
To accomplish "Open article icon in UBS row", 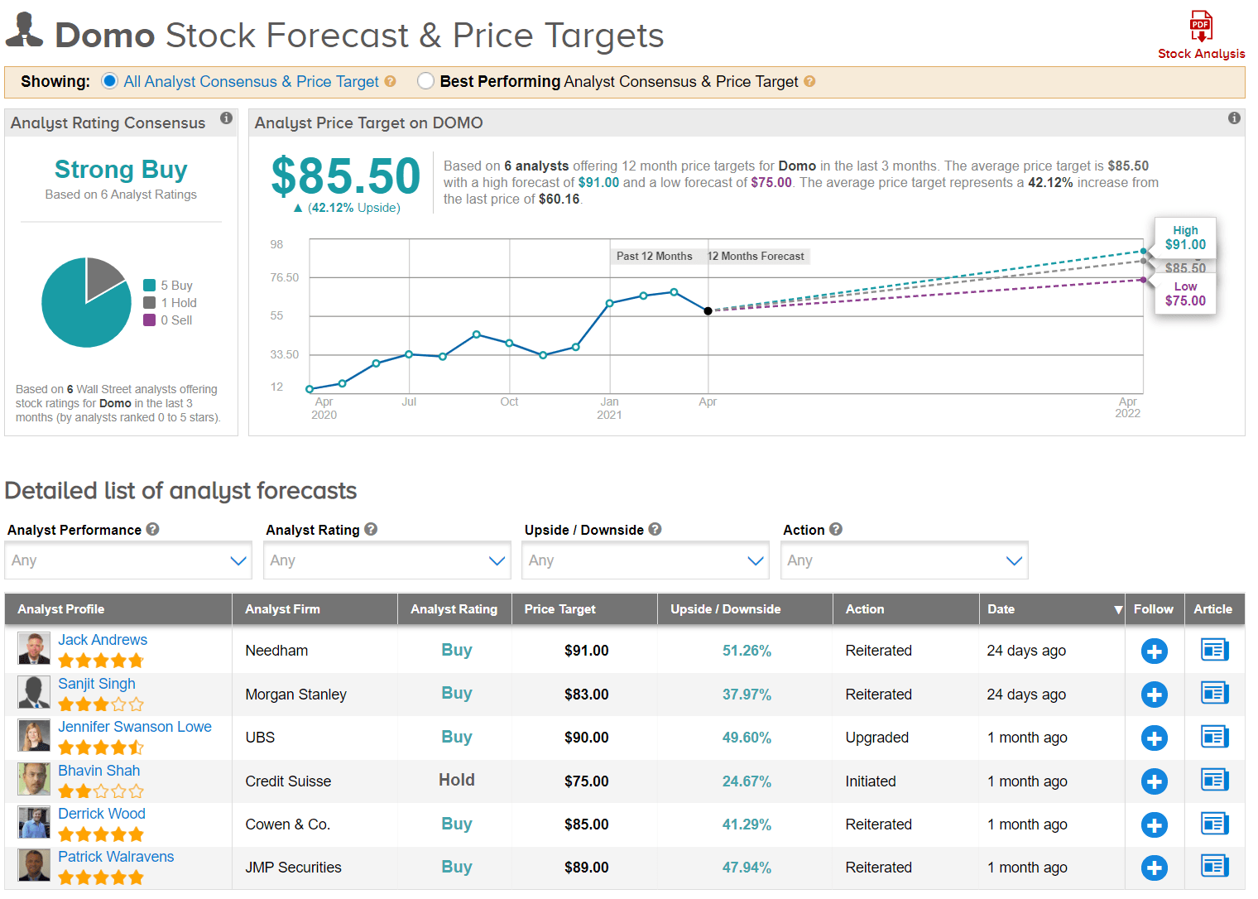I will click(x=1214, y=736).
